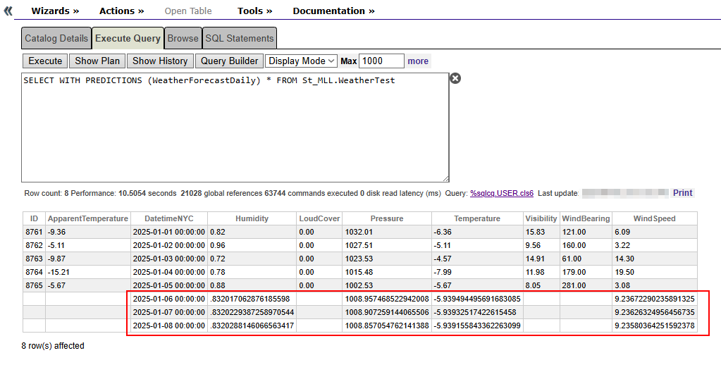Click the more options link
721x372 pixels.
coord(418,61)
